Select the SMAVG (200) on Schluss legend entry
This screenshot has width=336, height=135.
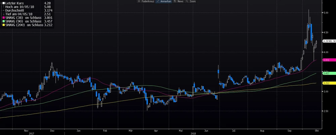click(x=24, y=25)
